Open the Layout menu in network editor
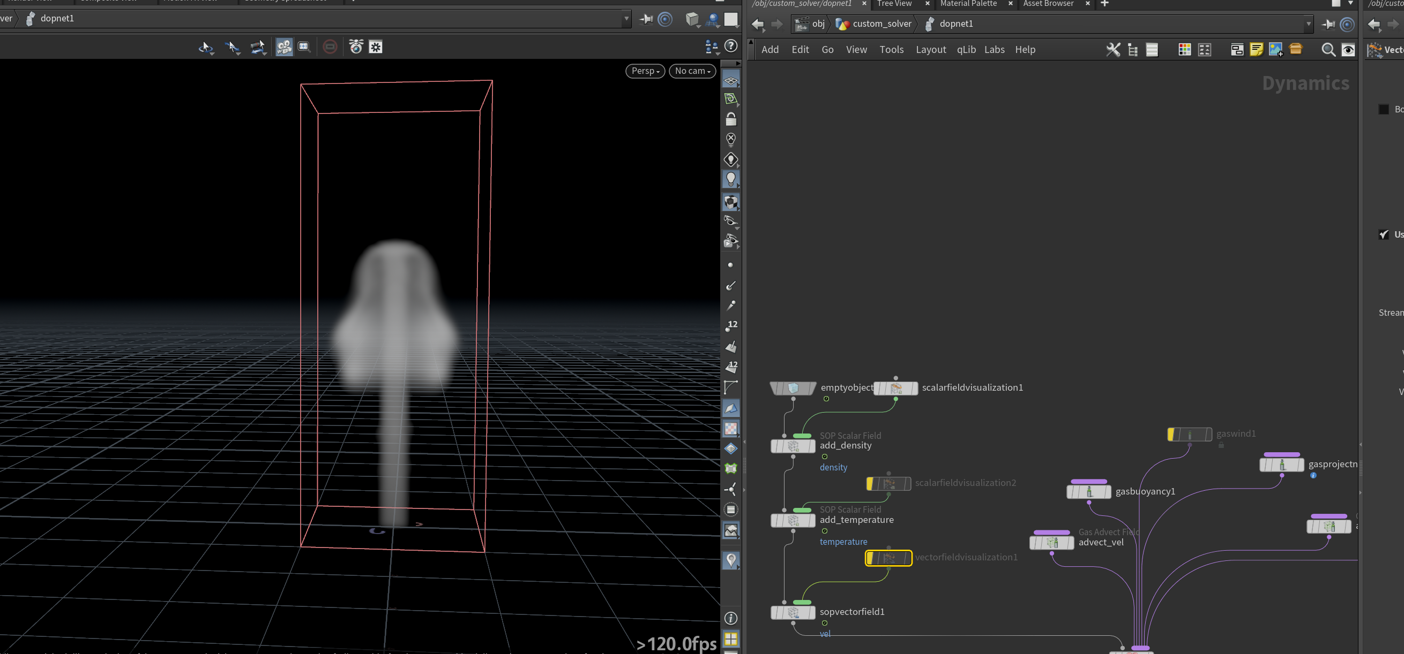This screenshot has height=654, width=1404. [x=930, y=50]
